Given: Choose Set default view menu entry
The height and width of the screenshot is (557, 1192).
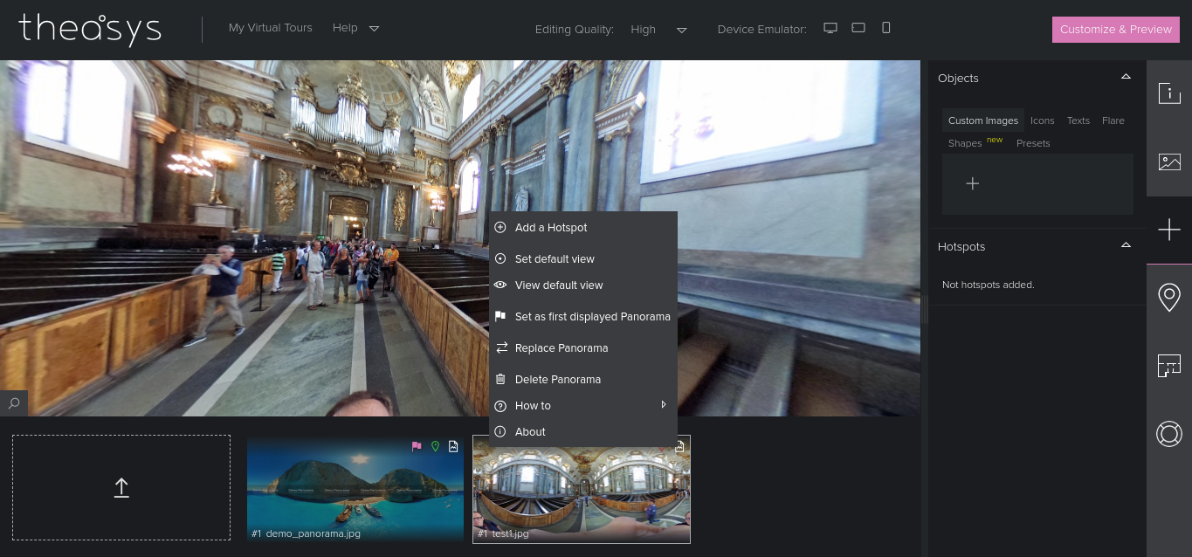Looking at the screenshot, I should click(583, 259).
